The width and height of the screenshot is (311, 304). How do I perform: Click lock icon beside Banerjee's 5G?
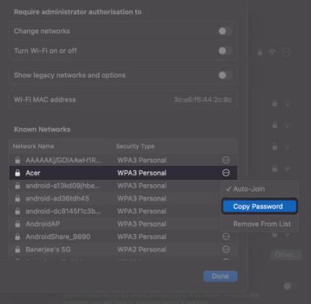click(18, 249)
